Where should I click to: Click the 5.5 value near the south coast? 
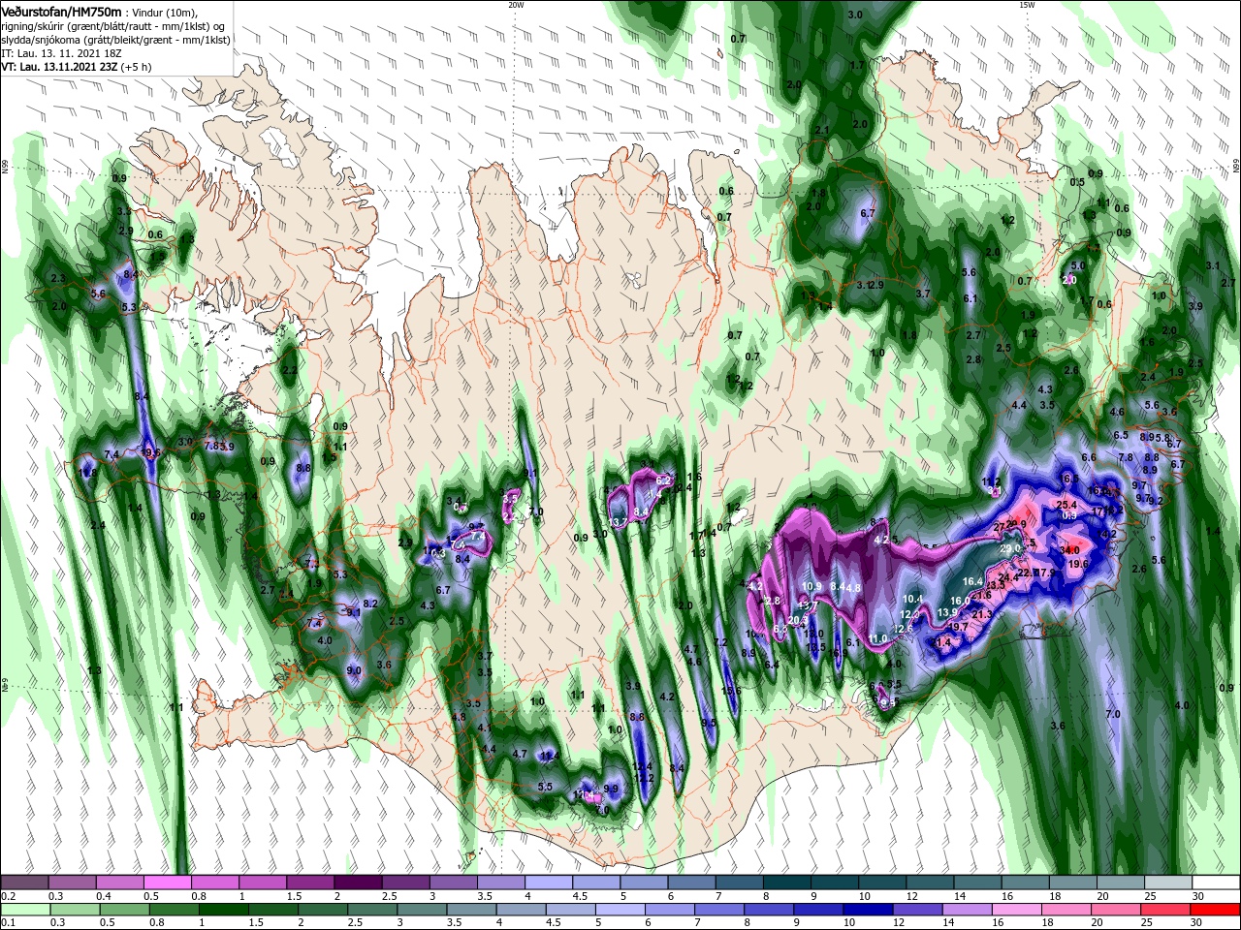545,788
